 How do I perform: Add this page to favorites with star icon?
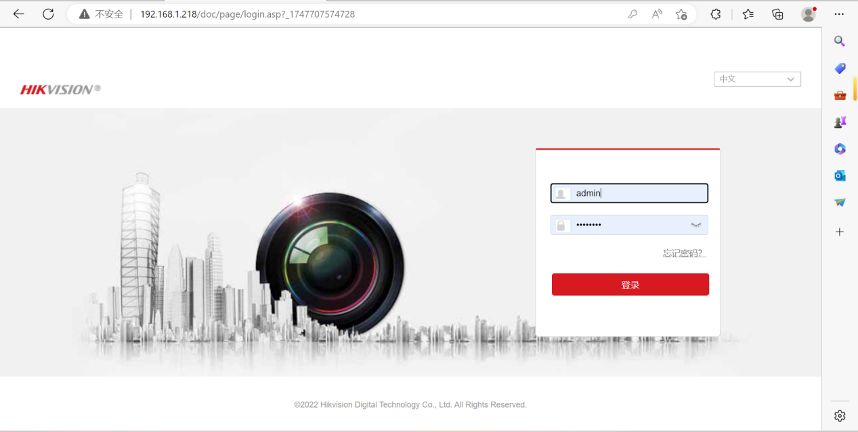[681, 14]
